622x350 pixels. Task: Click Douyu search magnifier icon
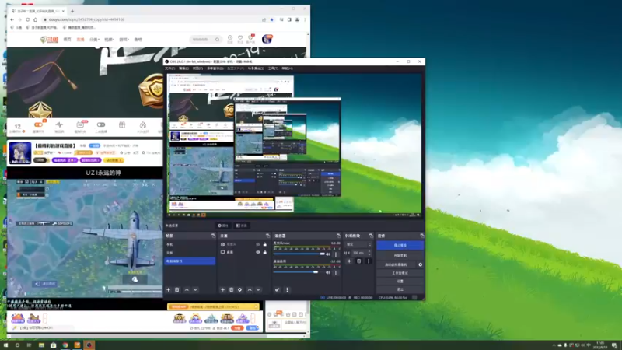[218, 40]
